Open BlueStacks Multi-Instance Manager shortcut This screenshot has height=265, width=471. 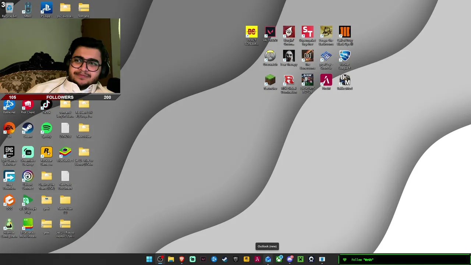(28, 228)
